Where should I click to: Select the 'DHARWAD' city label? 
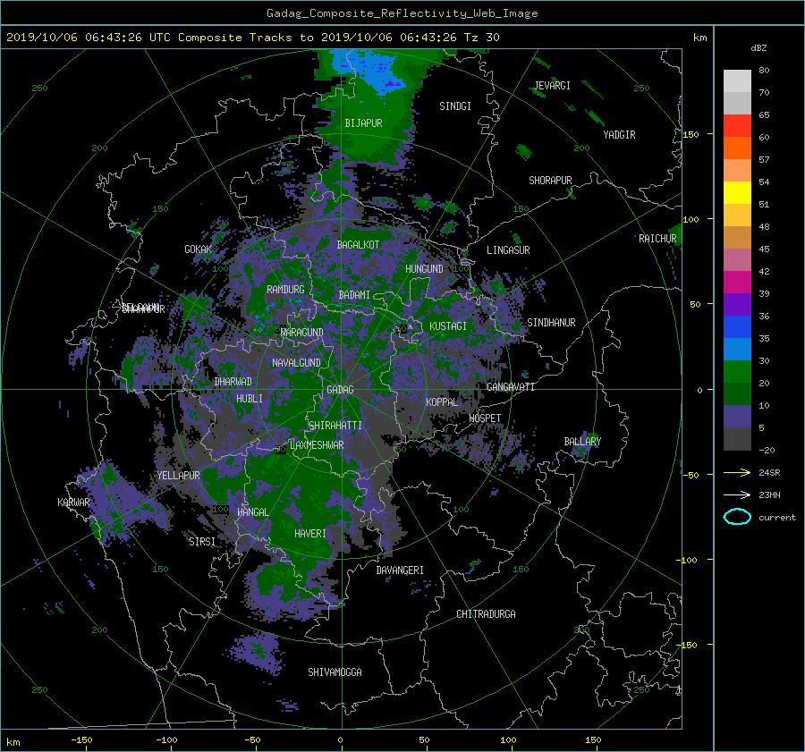233,382
